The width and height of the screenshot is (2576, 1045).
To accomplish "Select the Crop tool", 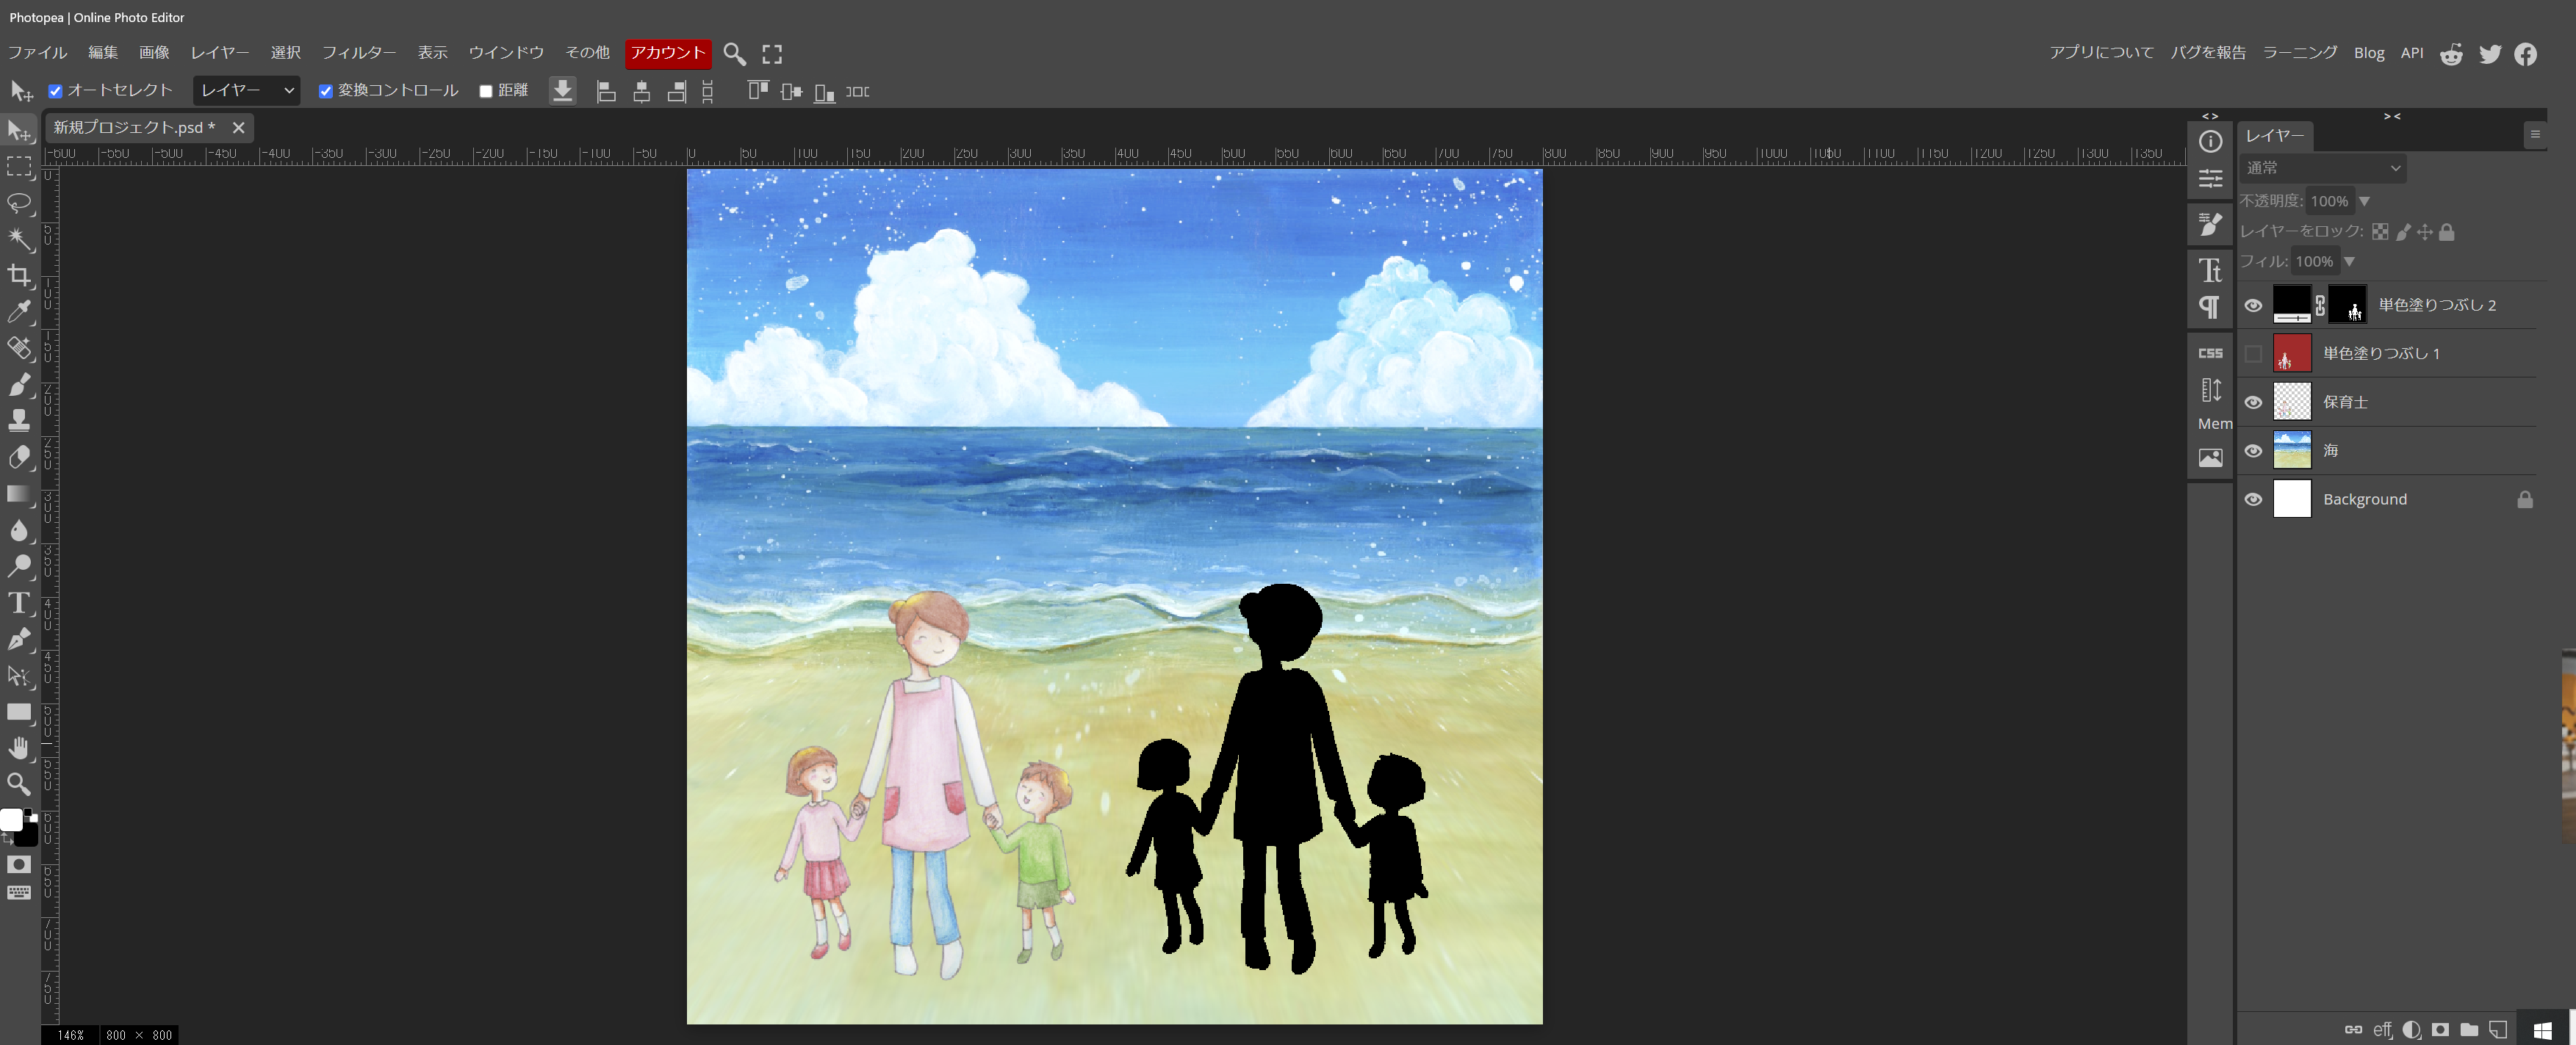I will coord(19,275).
